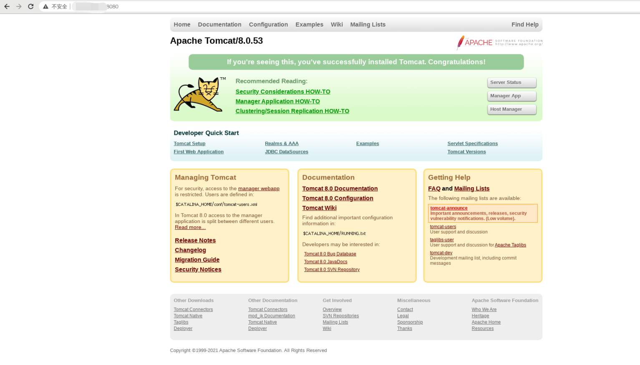
Task: Open Tomcat 8.0 Documentation link
Action: [x=340, y=189]
